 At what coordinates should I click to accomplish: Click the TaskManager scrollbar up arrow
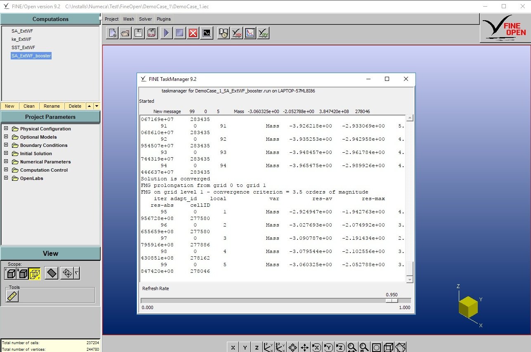(x=410, y=118)
